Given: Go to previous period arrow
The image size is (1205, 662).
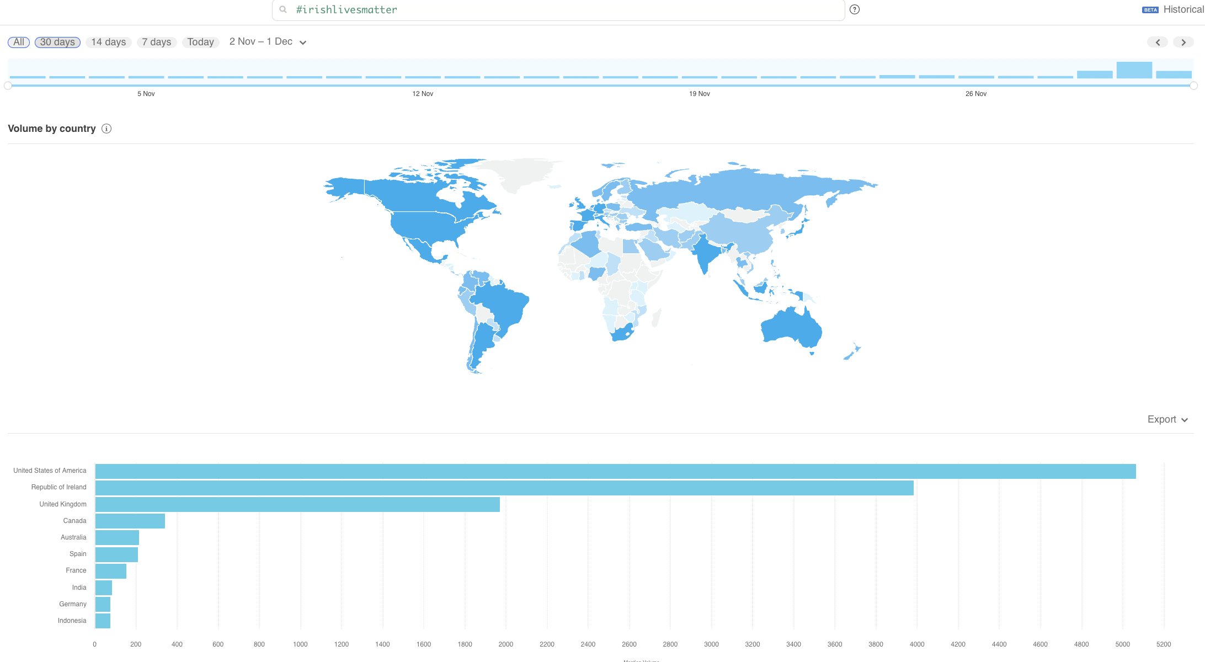Looking at the screenshot, I should click(x=1158, y=42).
